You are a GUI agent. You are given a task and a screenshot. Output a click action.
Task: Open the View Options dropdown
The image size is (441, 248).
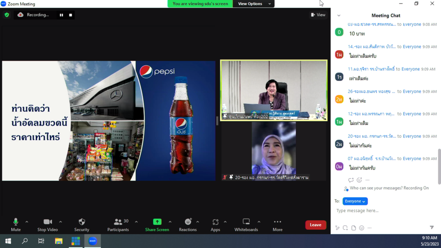coord(254,4)
